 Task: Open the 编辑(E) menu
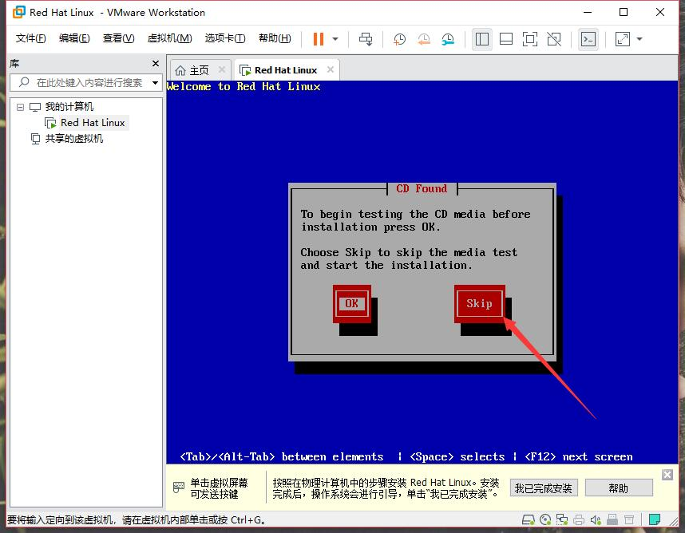[74, 38]
